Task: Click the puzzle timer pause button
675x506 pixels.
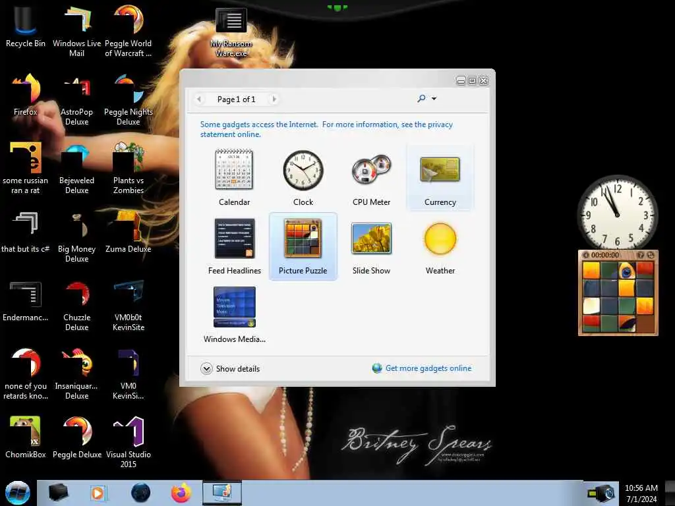Action: [x=586, y=255]
